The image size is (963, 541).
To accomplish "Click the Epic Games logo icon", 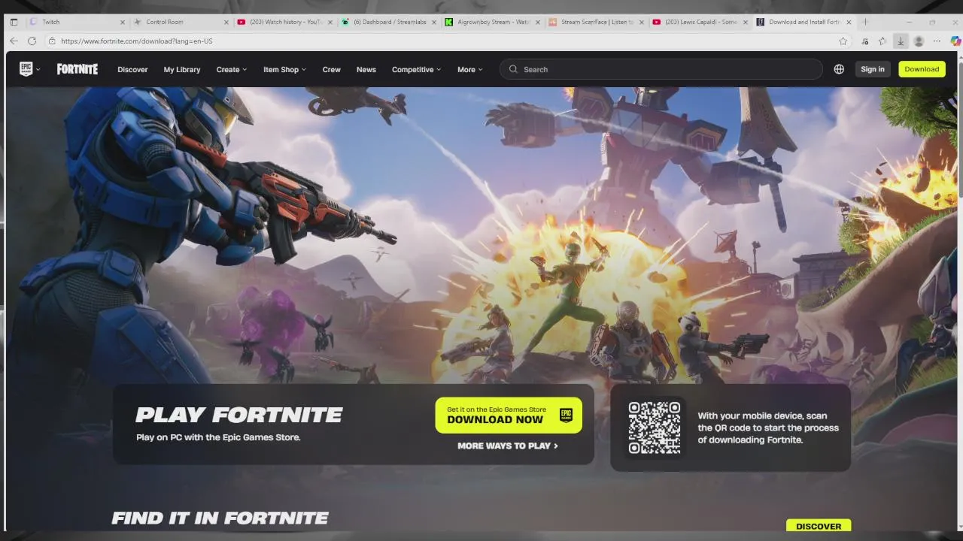I will (26, 69).
